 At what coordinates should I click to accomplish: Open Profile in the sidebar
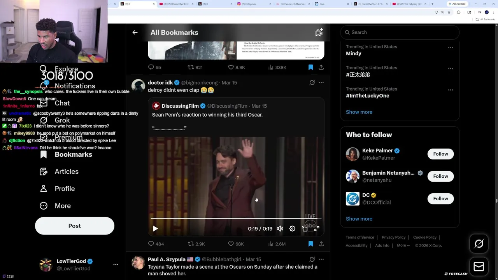(57, 189)
